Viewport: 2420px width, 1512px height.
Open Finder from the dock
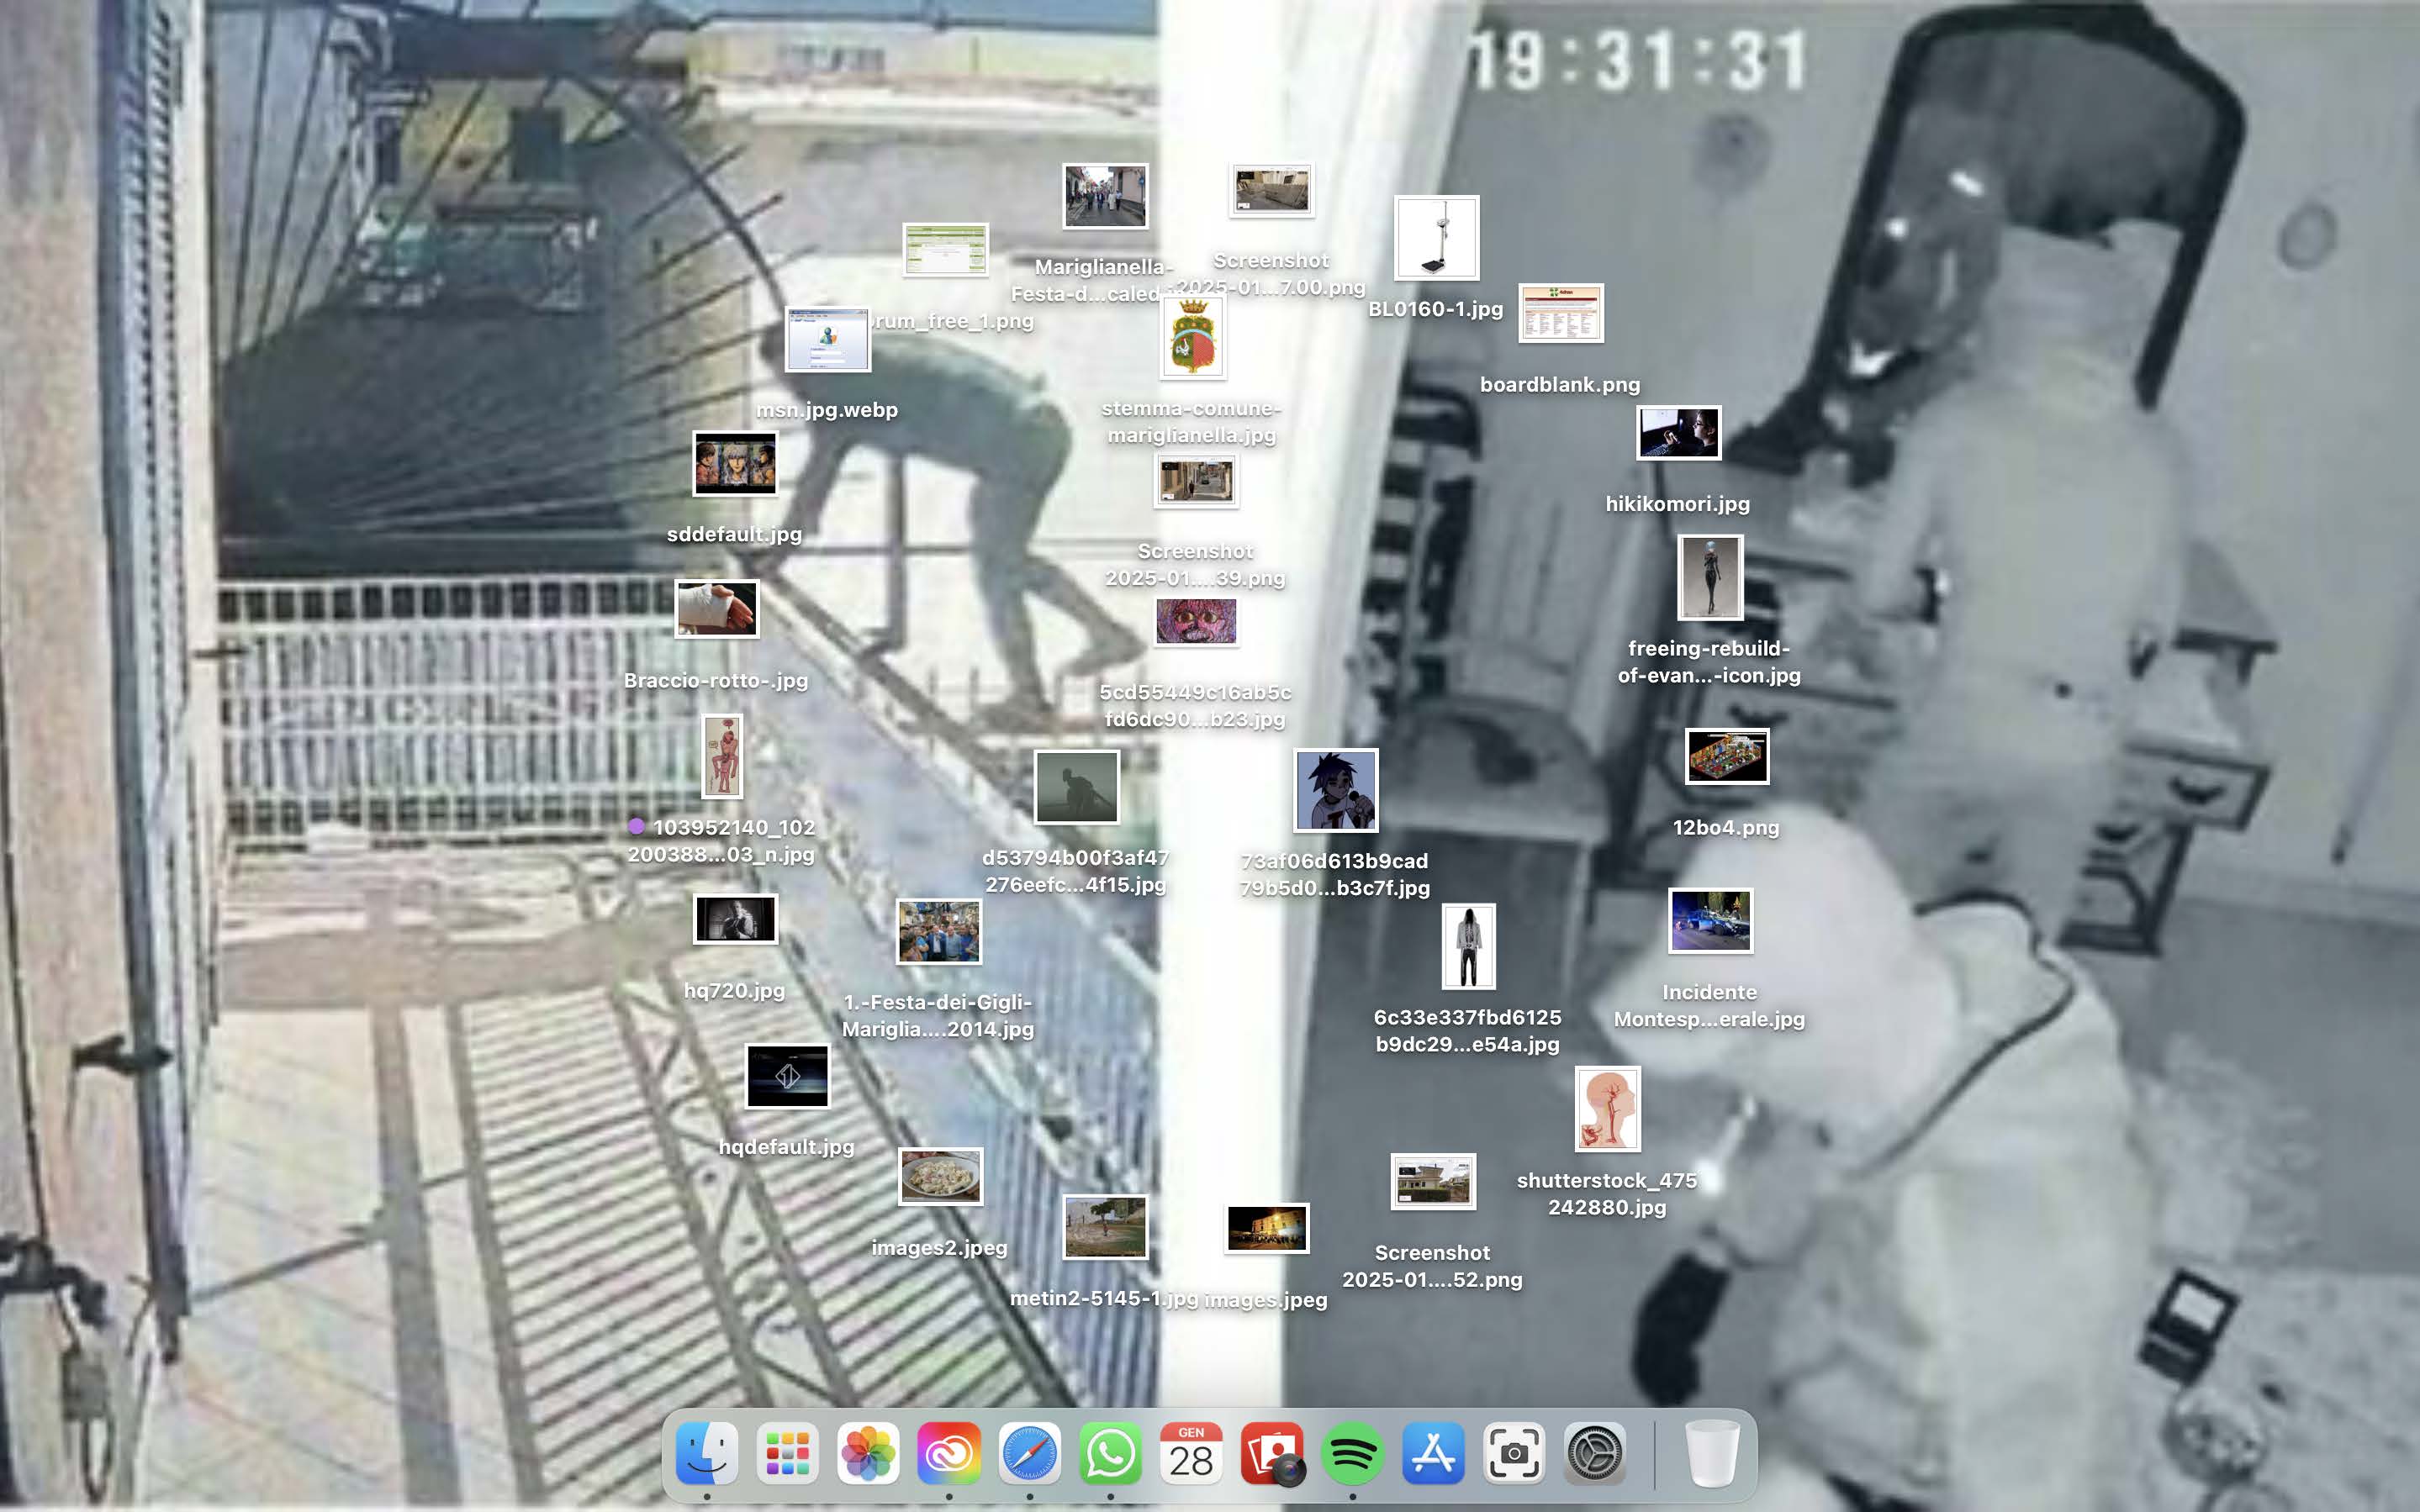click(x=706, y=1453)
